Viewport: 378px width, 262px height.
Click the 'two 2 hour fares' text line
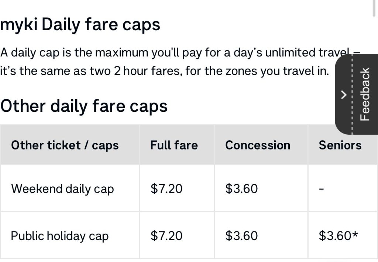pyautogui.click(x=164, y=70)
